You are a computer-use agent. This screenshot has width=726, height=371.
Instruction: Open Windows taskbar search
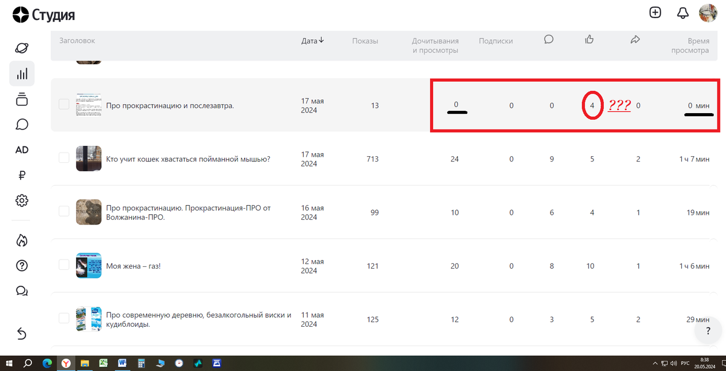[28, 363]
